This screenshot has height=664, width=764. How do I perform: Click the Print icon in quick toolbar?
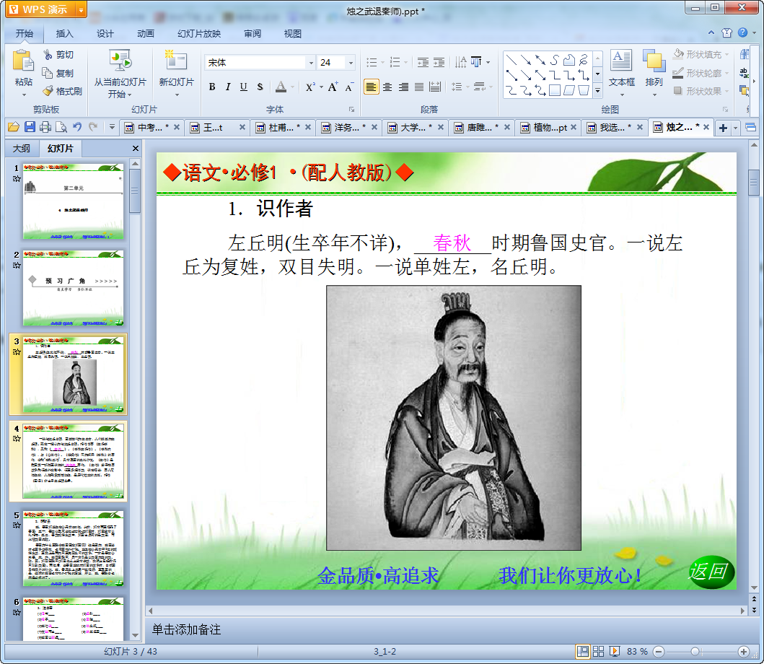pyautogui.click(x=45, y=127)
